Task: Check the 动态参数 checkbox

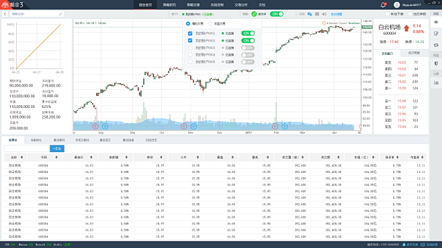Action: coord(410,14)
